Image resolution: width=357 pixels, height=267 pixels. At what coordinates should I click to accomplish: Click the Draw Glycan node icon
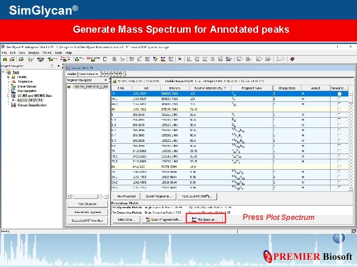point(13,86)
